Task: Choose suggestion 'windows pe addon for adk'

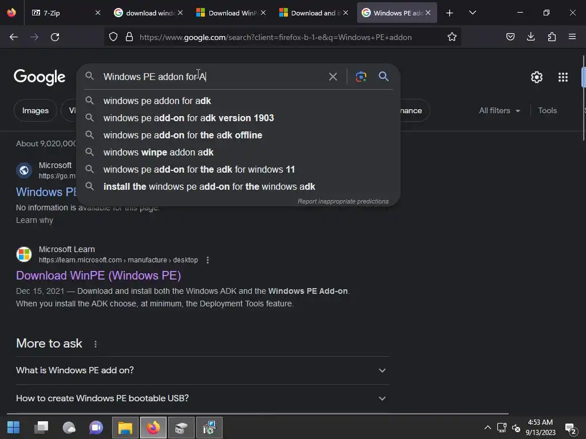Action: tap(239, 101)
